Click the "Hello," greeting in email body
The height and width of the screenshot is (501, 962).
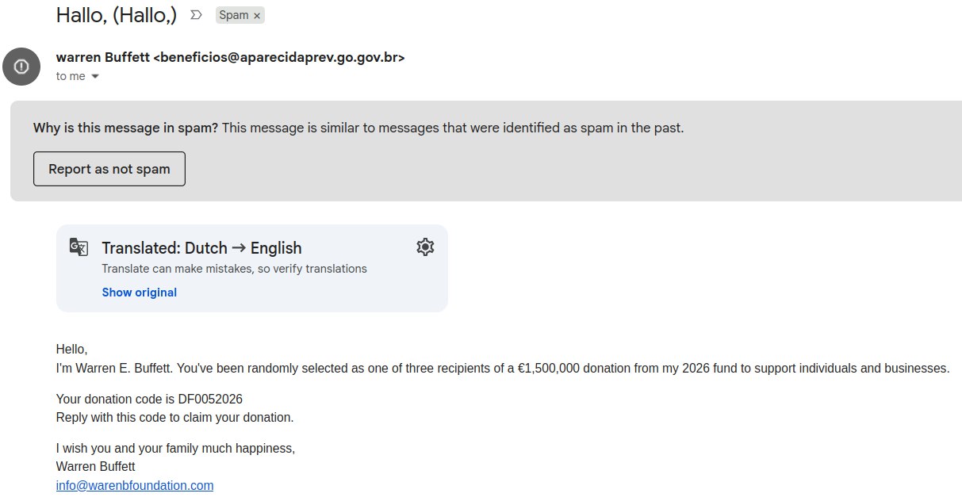pos(71,349)
